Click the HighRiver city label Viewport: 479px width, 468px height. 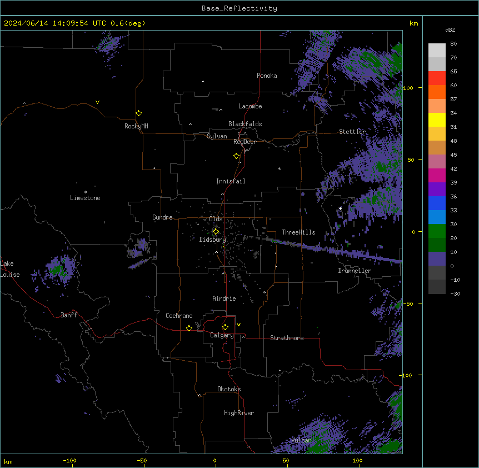coord(239,413)
